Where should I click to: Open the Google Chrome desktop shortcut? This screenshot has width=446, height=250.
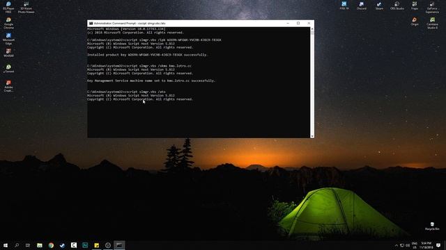[x=8, y=23]
